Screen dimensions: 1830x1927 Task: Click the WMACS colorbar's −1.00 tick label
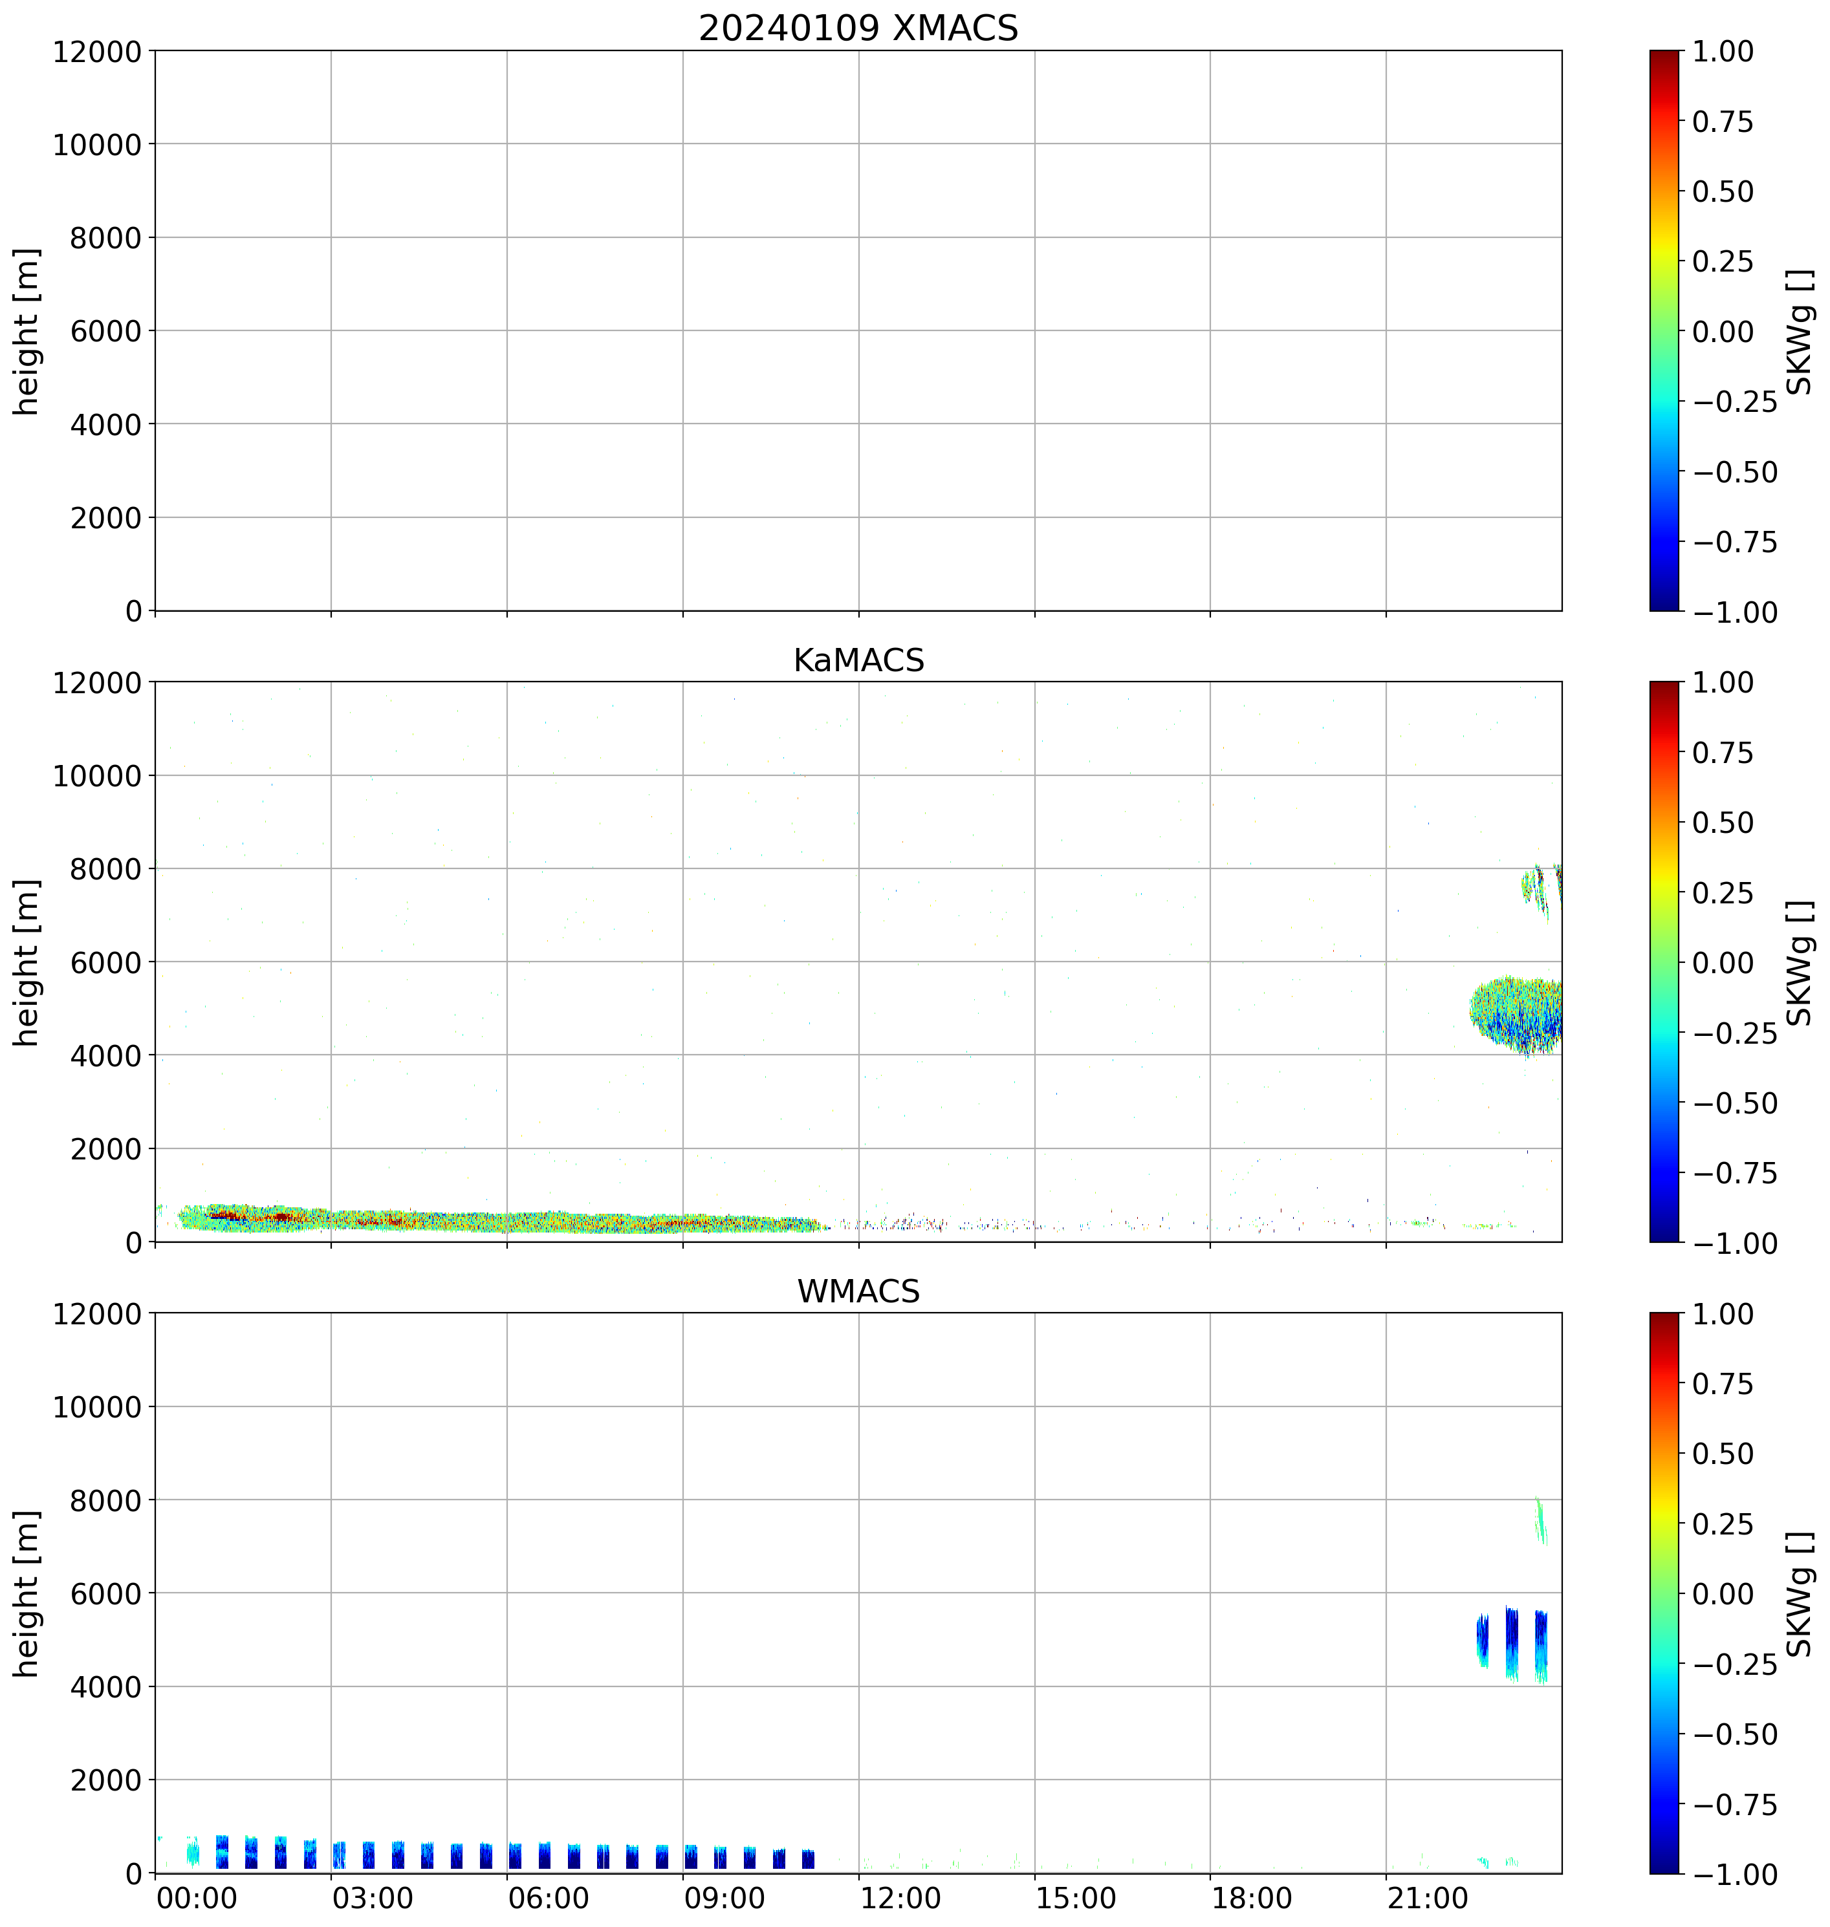click(1734, 1873)
